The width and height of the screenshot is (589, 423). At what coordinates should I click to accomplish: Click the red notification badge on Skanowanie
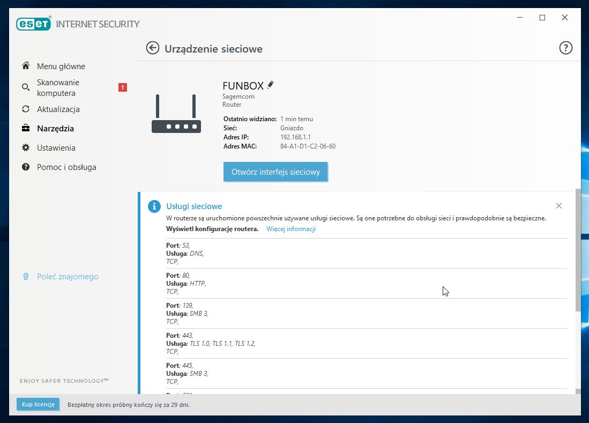(x=122, y=87)
